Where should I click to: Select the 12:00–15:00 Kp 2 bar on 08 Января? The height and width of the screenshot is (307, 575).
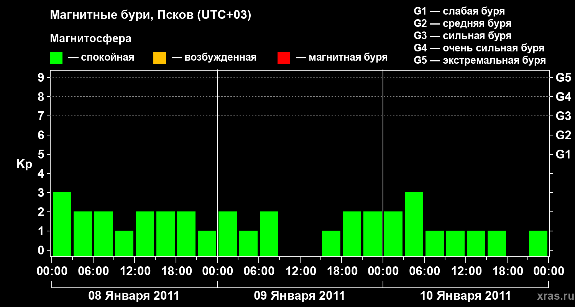pos(145,234)
